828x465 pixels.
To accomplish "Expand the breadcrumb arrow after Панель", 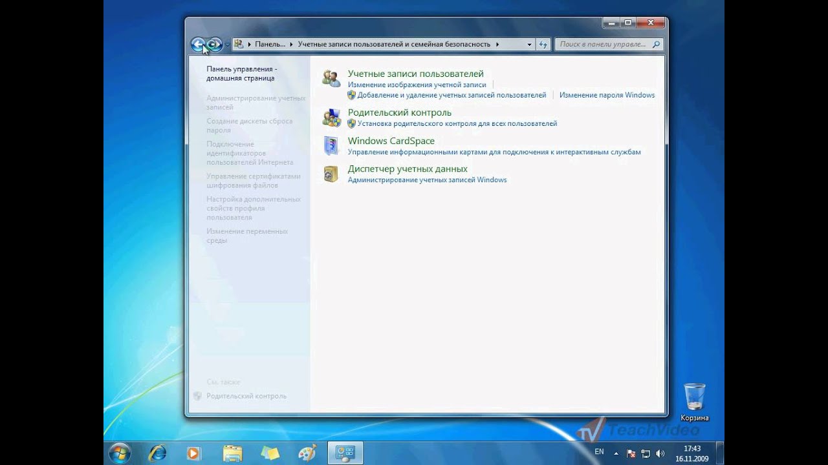I will pyautogui.click(x=291, y=45).
